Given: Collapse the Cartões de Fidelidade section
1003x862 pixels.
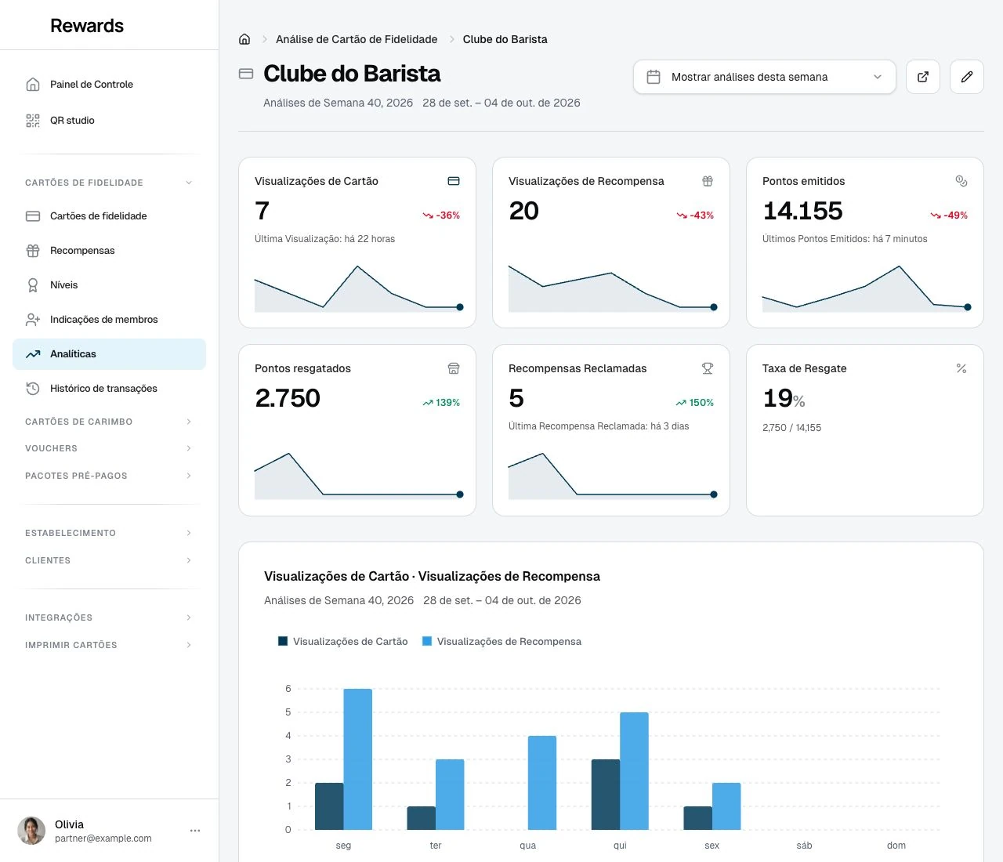Looking at the screenshot, I should pyautogui.click(x=109, y=183).
